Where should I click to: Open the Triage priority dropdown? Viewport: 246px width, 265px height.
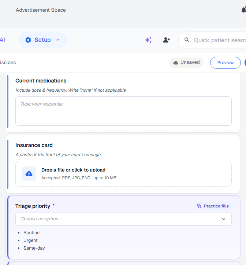point(123,219)
